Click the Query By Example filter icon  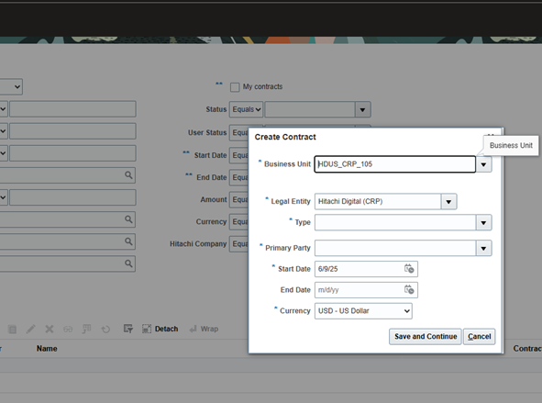(128, 329)
